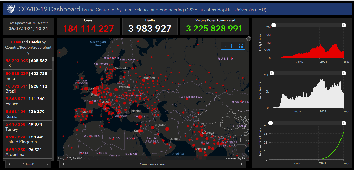Go to previous tab before Admin0
The width and height of the screenshot is (354, 170).
pos(10,164)
